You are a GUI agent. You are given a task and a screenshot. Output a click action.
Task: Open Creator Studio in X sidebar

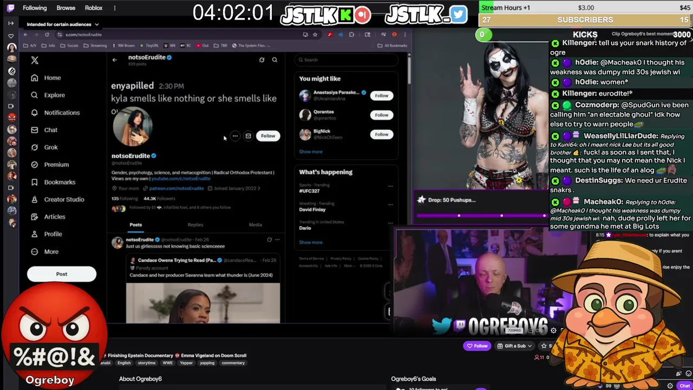[57, 199]
